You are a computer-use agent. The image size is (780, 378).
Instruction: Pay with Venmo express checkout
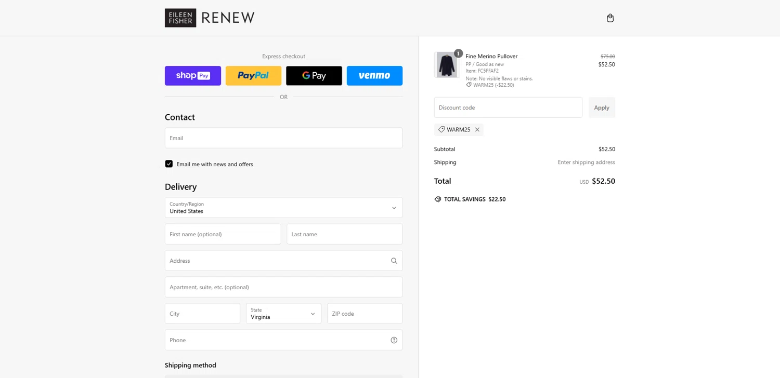coord(374,76)
